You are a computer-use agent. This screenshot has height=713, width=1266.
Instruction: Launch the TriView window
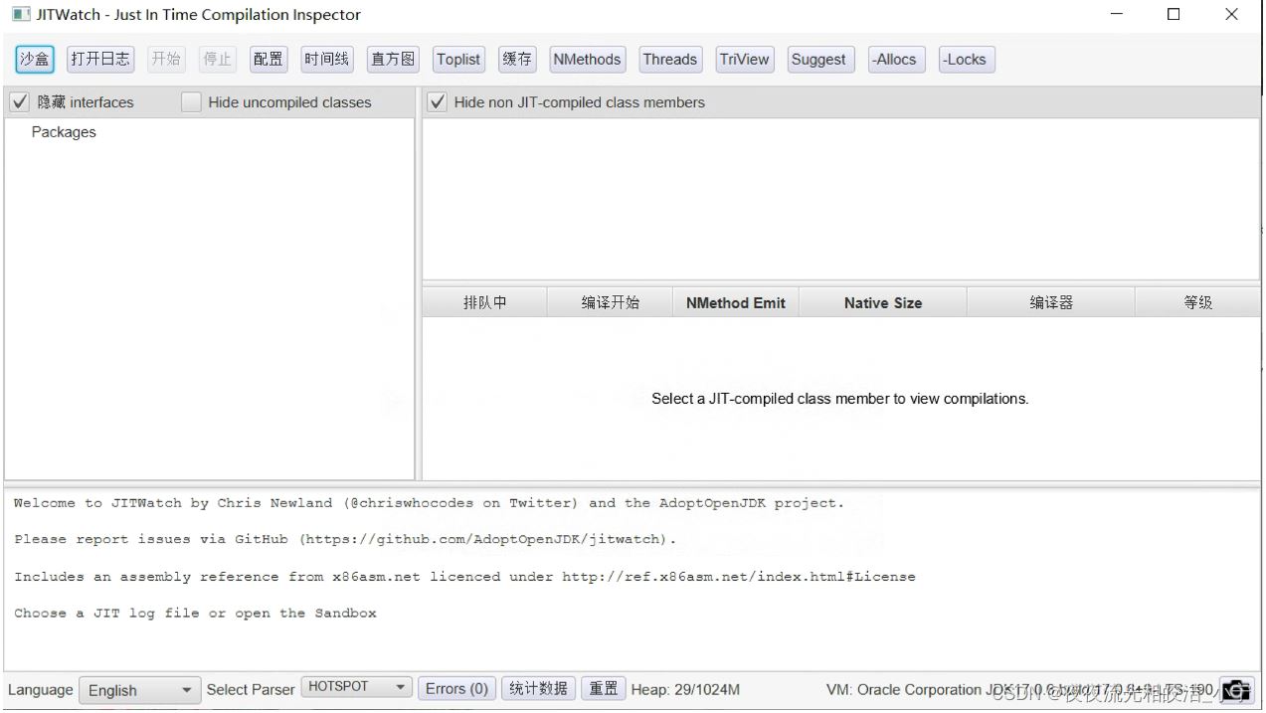click(745, 59)
